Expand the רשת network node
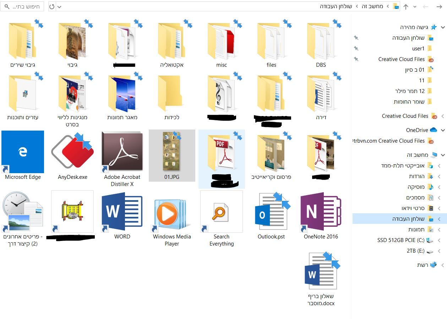This screenshot has width=447, height=319. (443, 265)
